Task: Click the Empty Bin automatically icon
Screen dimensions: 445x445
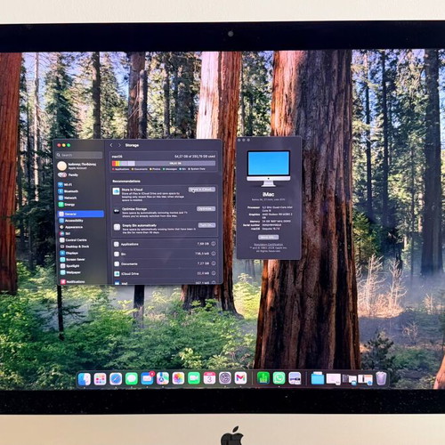Action: click(x=117, y=227)
